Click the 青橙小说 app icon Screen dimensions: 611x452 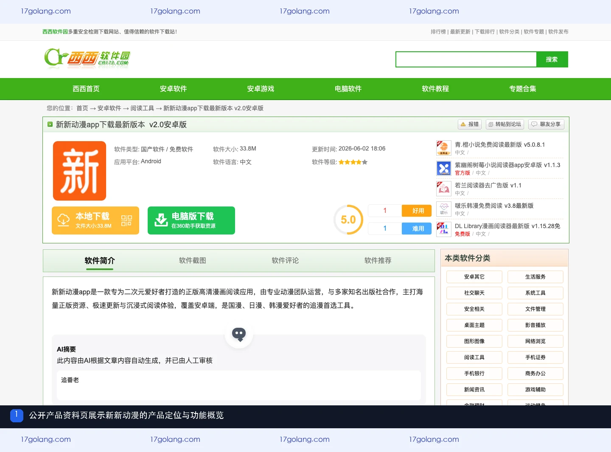click(x=444, y=148)
